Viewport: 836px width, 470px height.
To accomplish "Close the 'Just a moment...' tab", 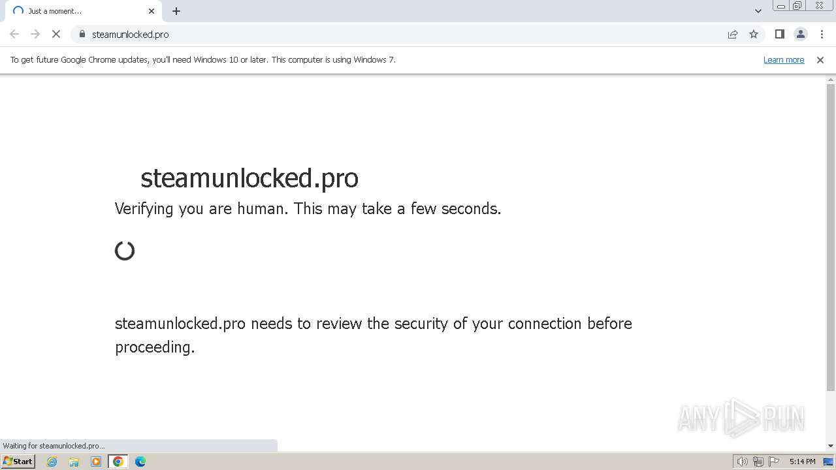I will [152, 11].
